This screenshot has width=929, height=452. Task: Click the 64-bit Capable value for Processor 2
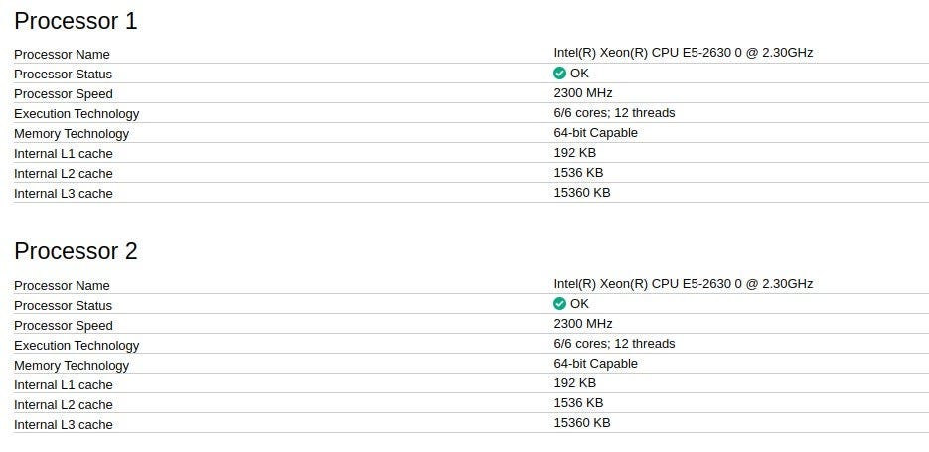click(x=595, y=364)
